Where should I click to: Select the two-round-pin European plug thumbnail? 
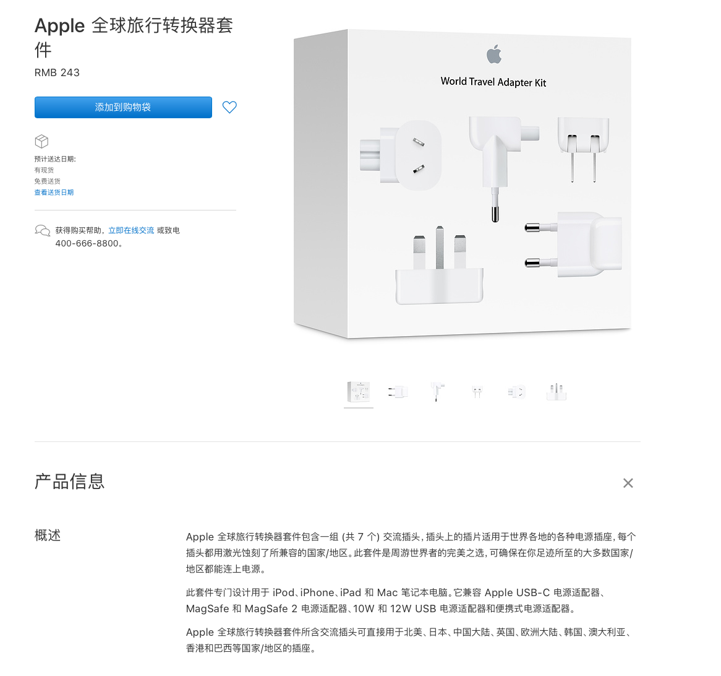tap(398, 392)
